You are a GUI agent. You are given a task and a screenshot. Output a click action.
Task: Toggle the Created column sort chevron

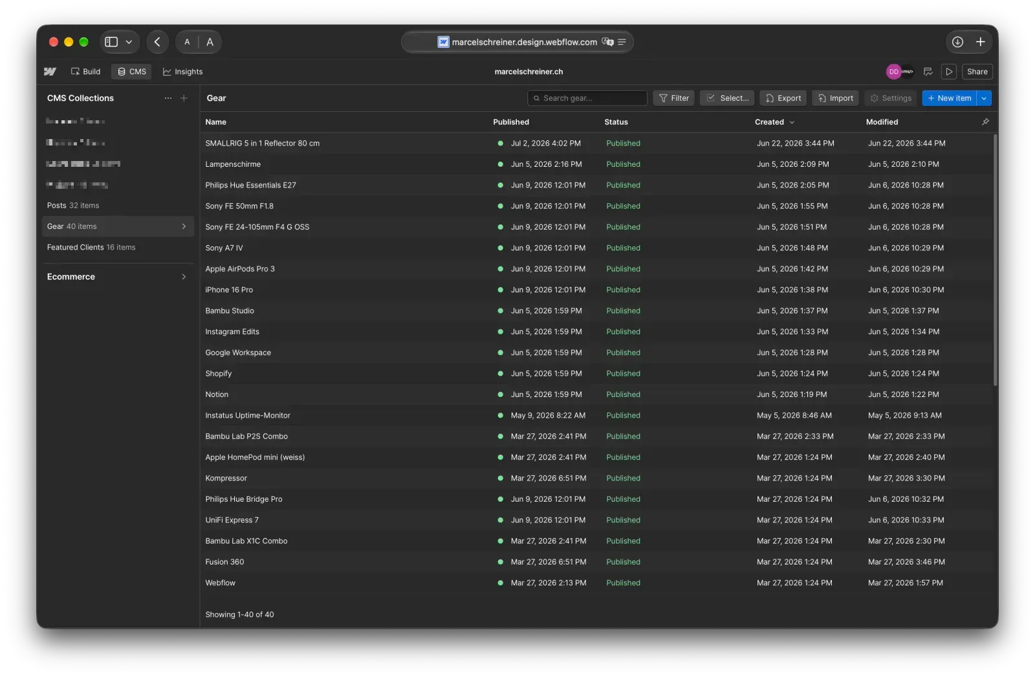(792, 122)
